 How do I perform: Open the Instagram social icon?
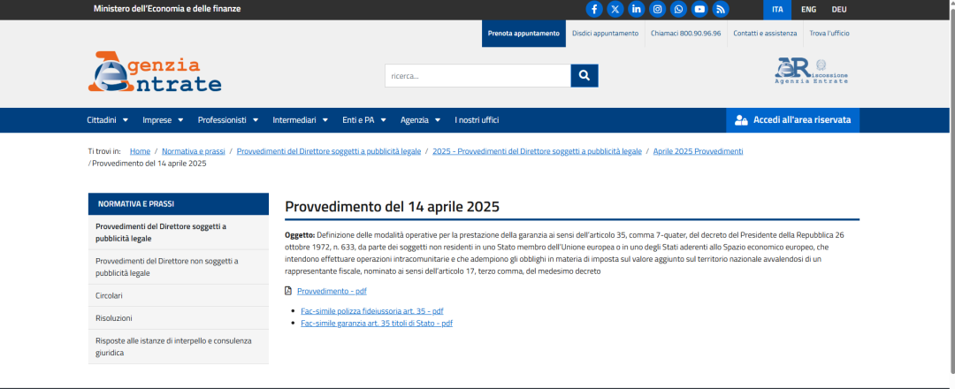pyautogui.click(x=658, y=9)
